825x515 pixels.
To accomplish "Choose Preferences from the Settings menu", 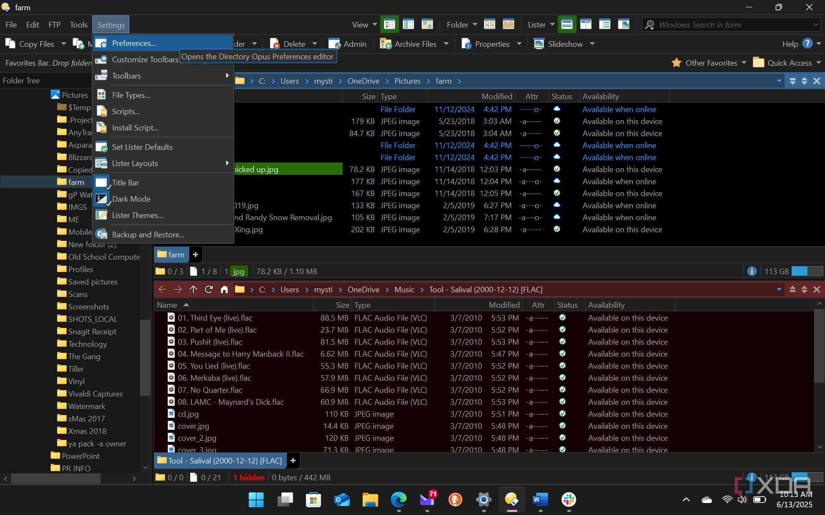I will (x=134, y=43).
